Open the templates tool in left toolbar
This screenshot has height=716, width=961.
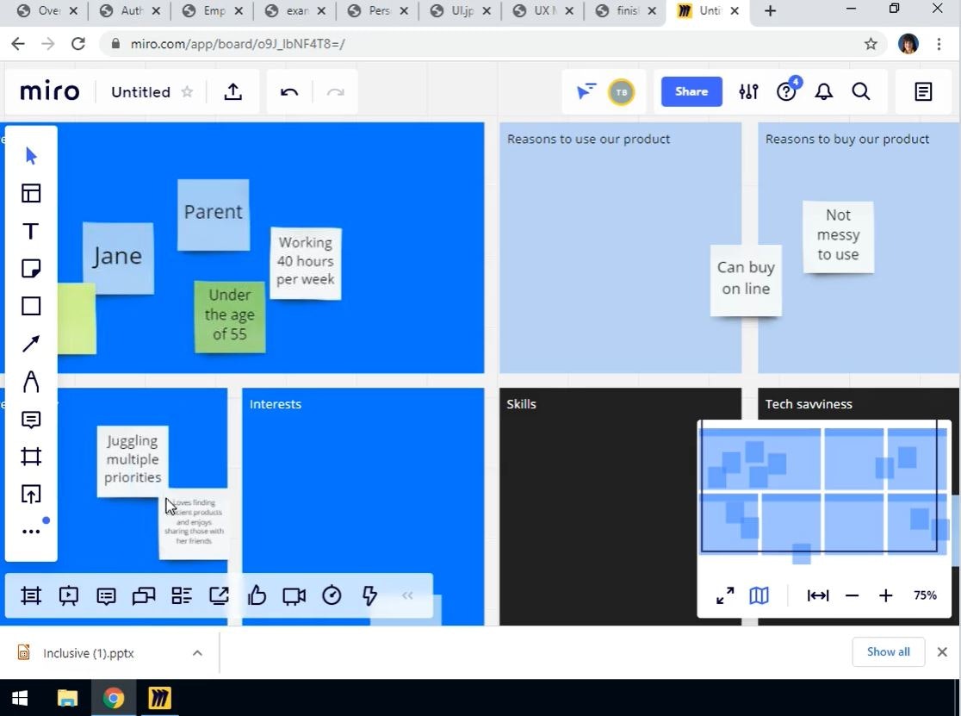pyautogui.click(x=31, y=193)
